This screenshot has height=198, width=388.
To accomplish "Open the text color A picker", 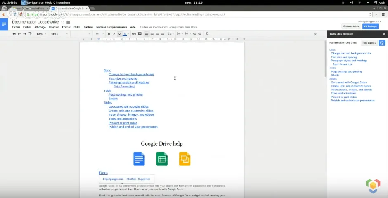I will (x=126, y=34).
